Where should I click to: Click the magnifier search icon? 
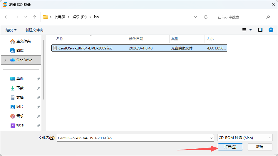[268, 17]
